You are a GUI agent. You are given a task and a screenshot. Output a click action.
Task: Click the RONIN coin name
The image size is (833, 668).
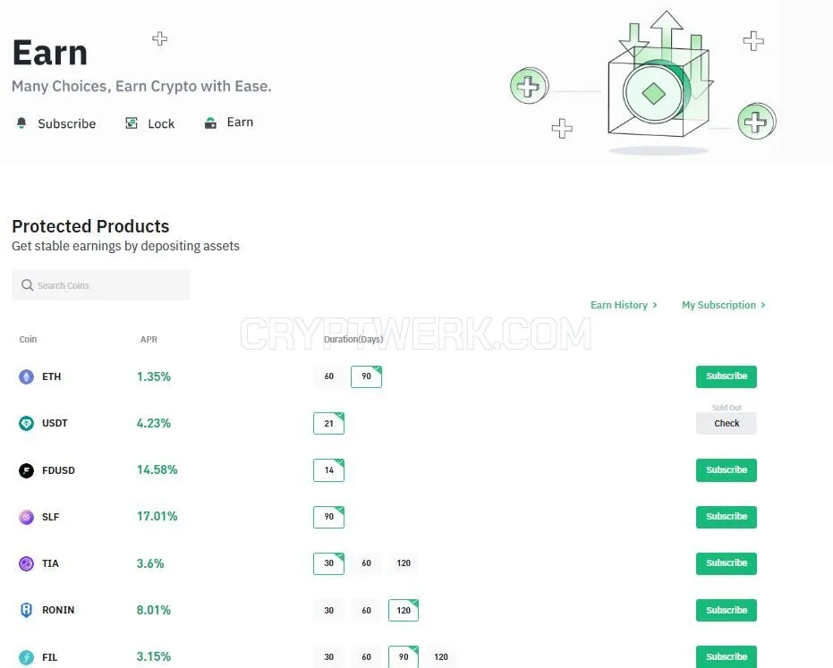58,610
